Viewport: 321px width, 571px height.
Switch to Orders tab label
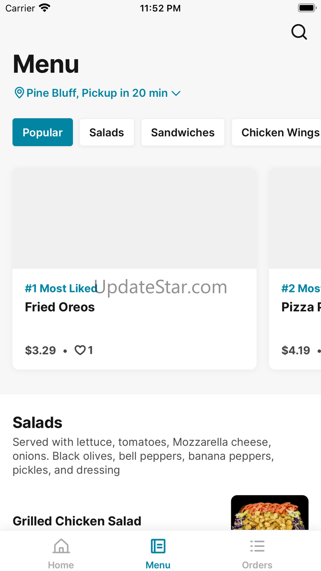click(x=257, y=565)
